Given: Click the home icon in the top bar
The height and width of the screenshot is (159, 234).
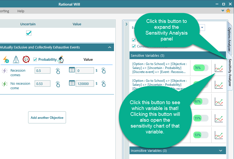Looking at the screenshot, I should tap(228, 11).
